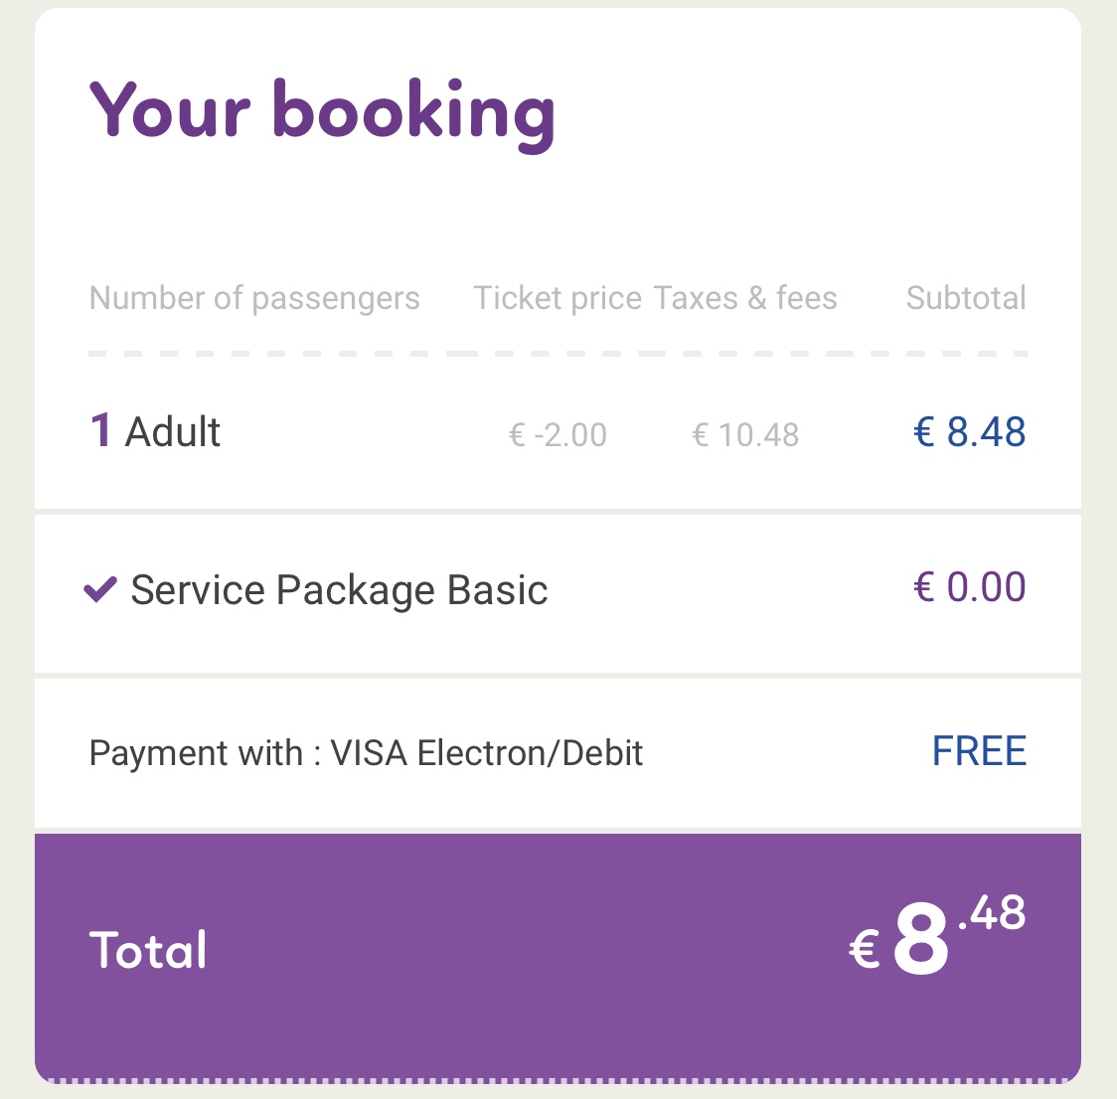Open the Service Package Basic row

coord(558,593)
